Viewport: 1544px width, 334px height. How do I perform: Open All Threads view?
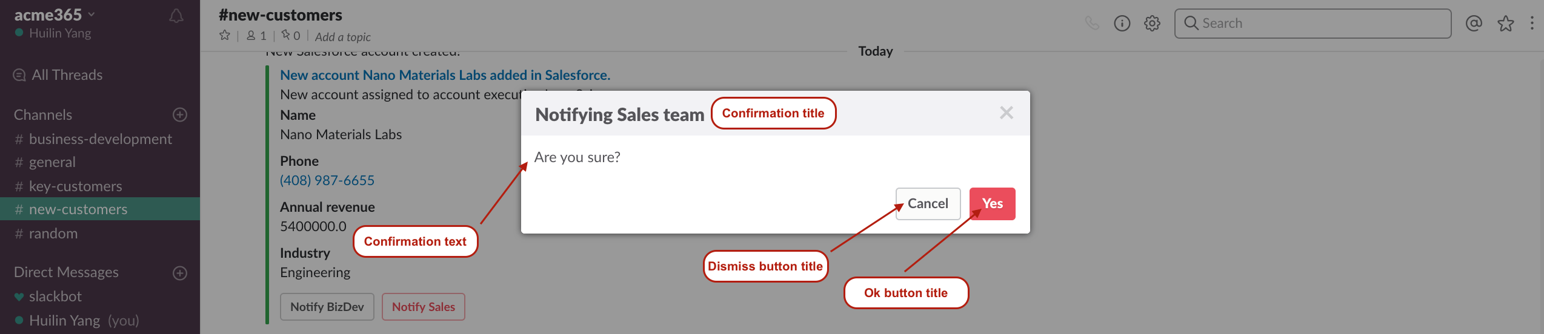click(x=58, y=75)
